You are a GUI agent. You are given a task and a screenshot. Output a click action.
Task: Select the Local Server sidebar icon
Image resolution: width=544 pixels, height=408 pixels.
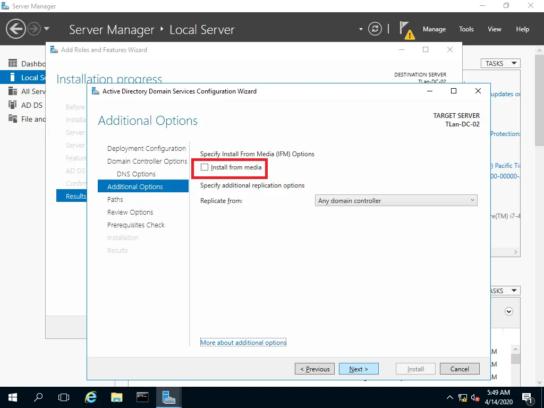point(13,78)
